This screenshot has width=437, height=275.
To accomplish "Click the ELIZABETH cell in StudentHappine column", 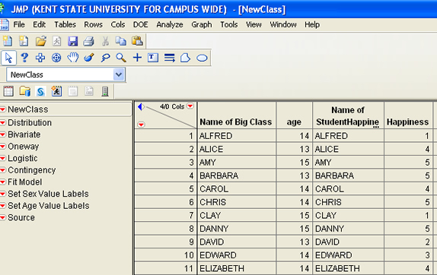I will click(x=348, y=269).
